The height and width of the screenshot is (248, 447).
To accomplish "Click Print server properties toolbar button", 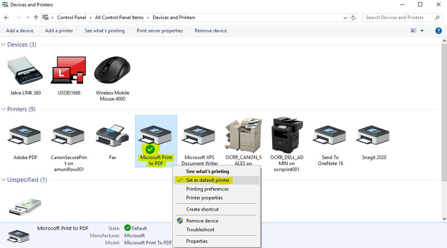I will (x=160, y=31).
